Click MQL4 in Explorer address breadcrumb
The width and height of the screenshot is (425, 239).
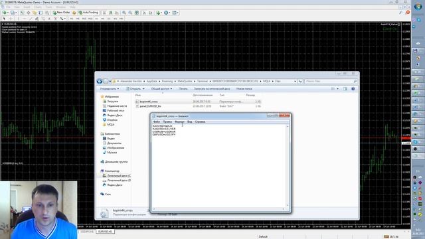pos(266,81)
